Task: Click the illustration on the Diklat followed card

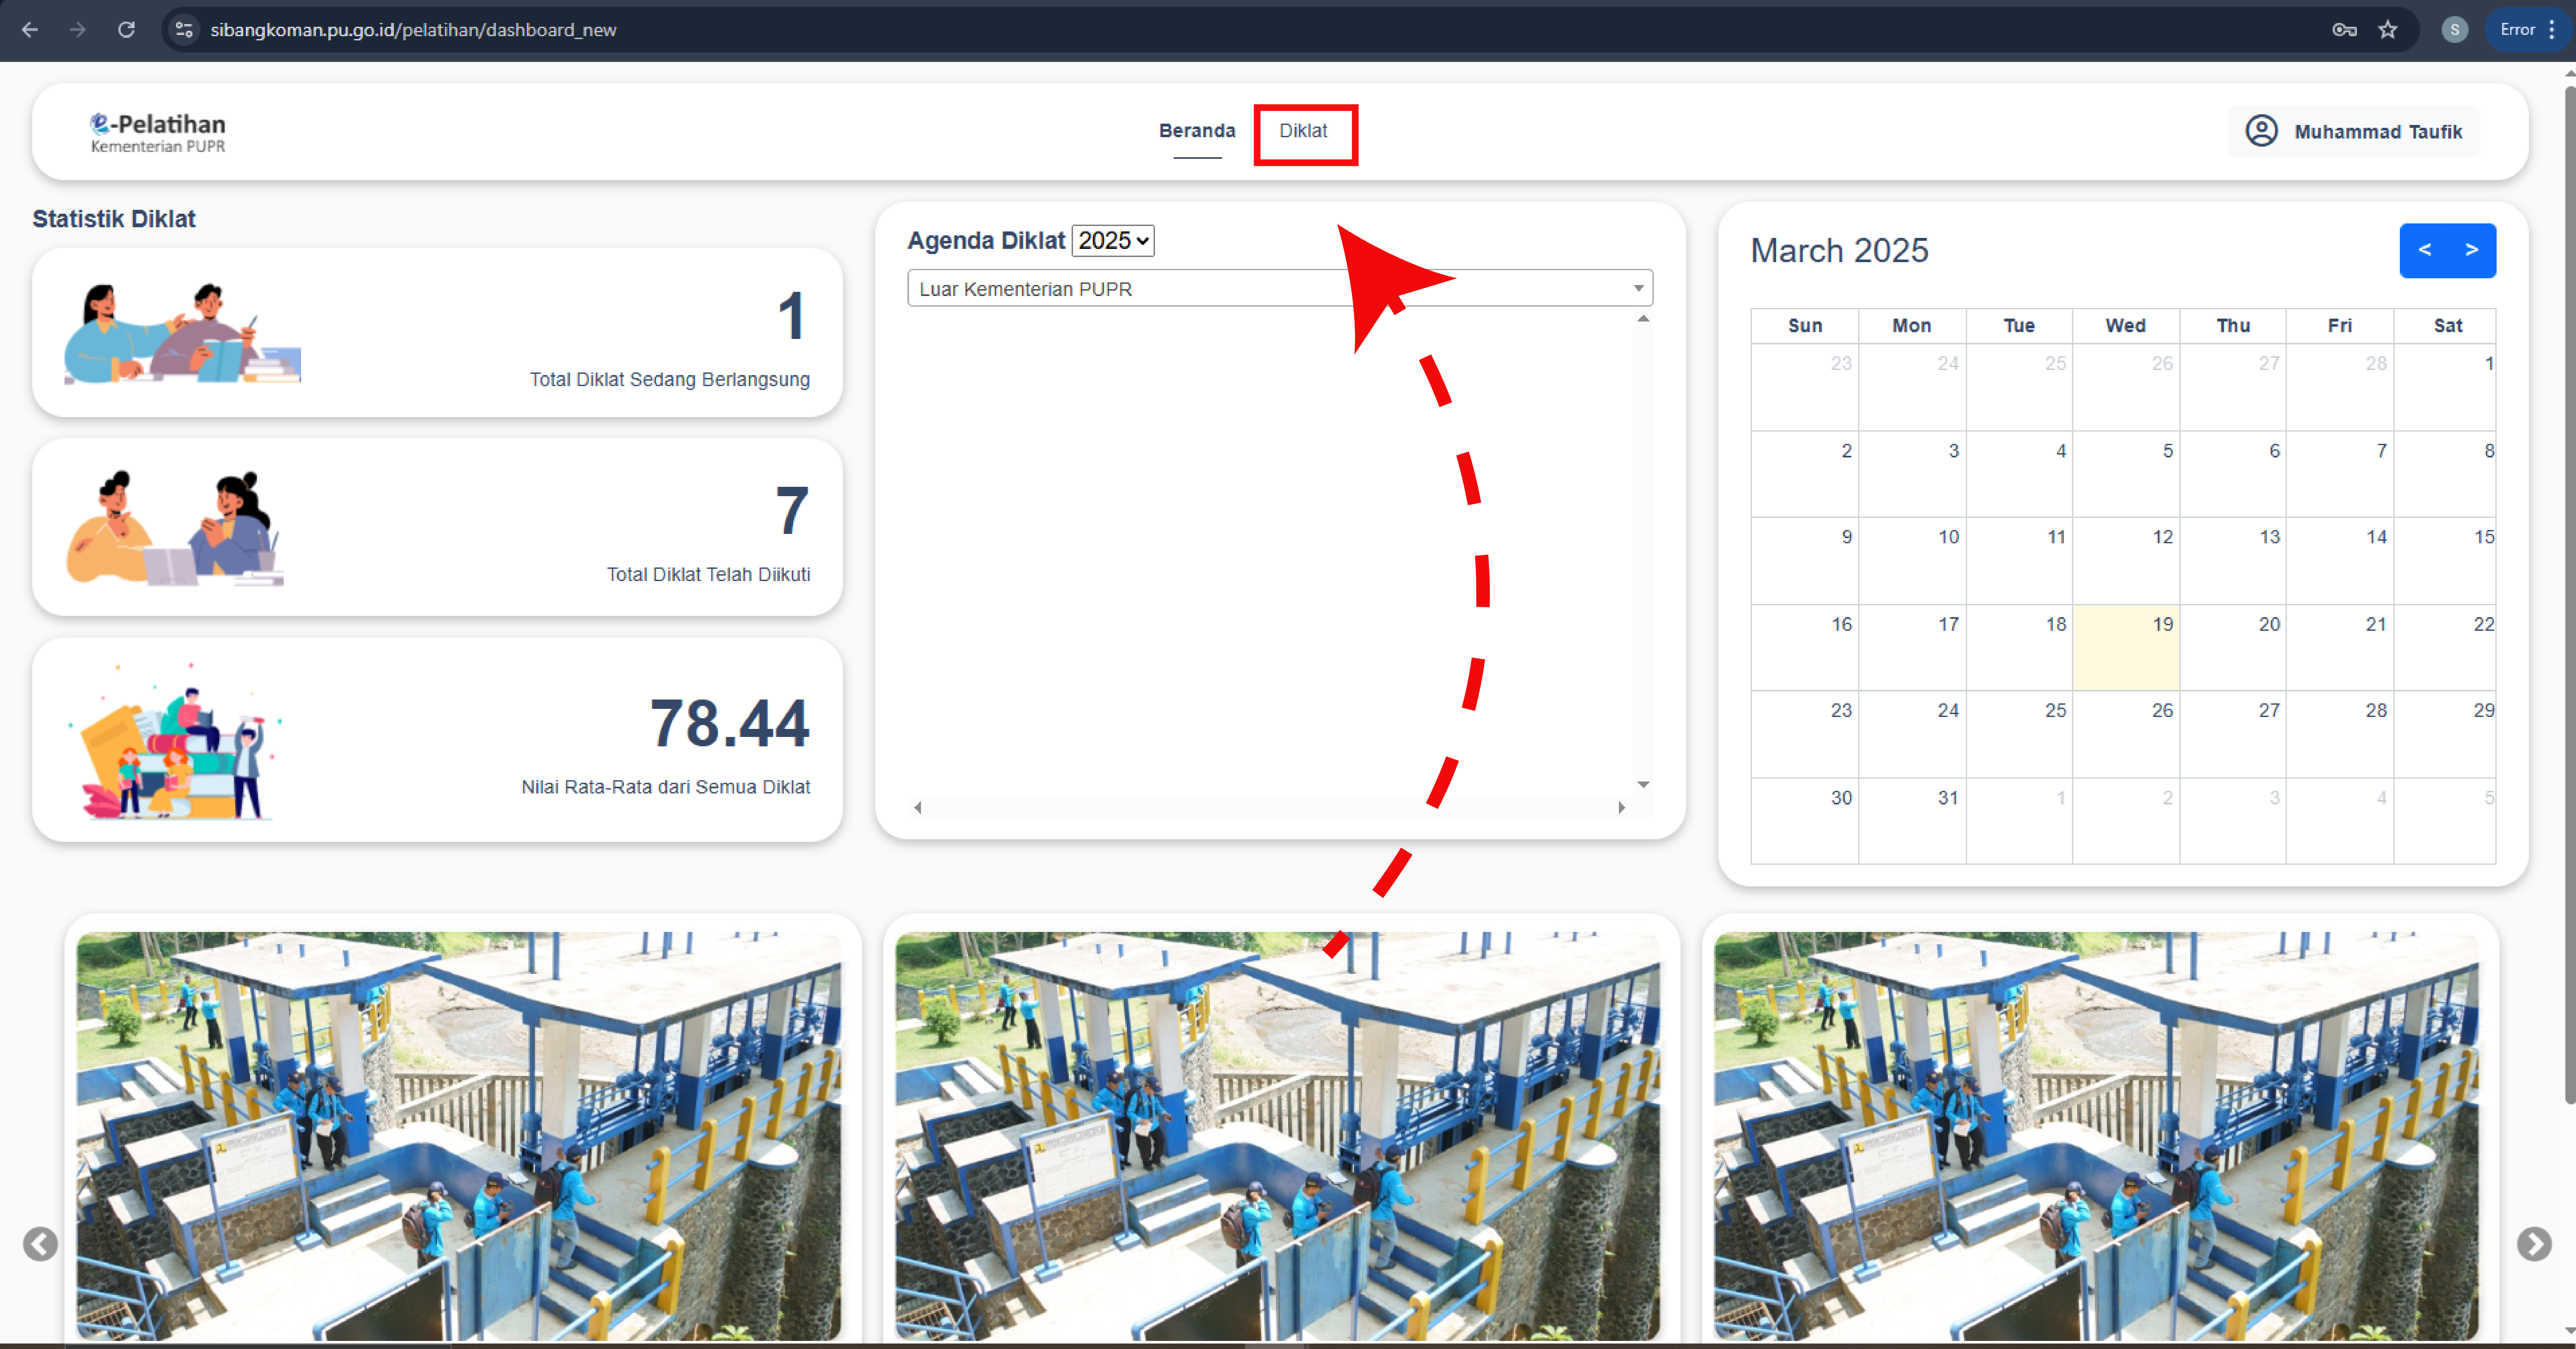Action: click(x=175, y=528)
